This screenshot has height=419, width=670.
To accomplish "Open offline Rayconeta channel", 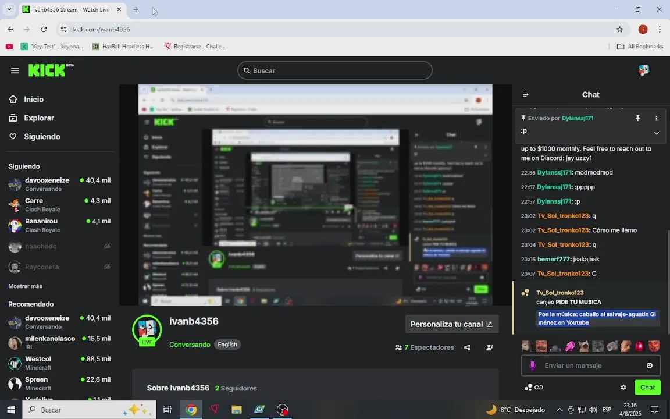I will pos(60,267).
